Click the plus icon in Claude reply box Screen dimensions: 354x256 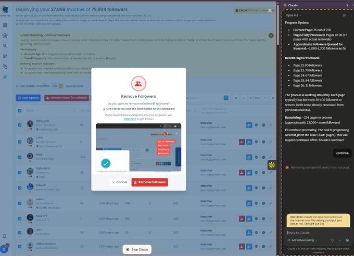pyautogui.click(x=339, y=240)
